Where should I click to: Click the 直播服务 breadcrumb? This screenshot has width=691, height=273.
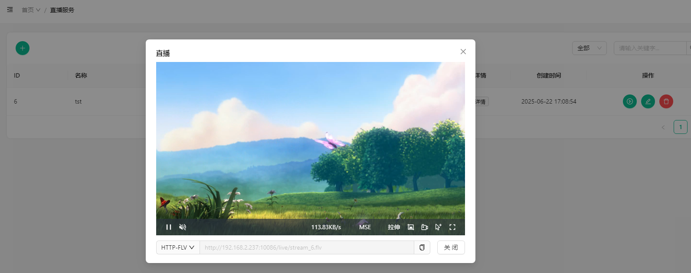click(62, 10)
